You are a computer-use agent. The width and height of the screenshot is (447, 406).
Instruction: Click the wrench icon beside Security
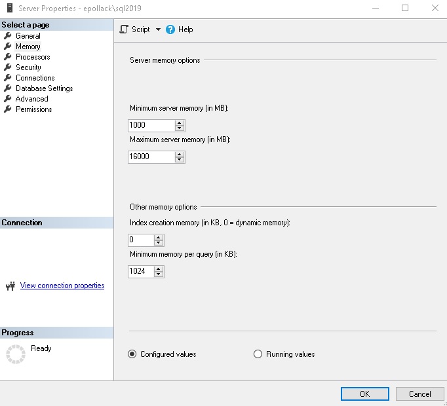click(8, 67)
